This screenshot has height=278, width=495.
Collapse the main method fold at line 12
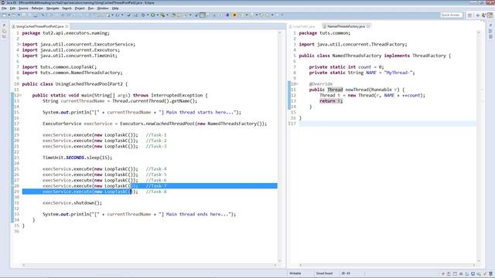[x=20, y=95]
